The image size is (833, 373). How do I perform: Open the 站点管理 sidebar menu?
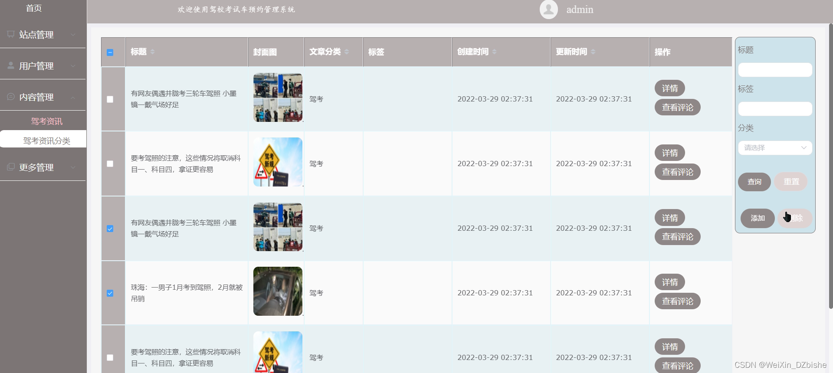(43, 35)
